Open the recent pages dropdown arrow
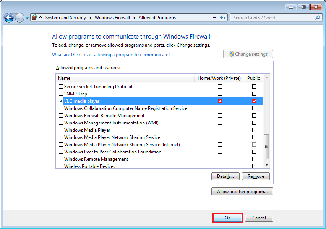The width and height of the screenshot is (326, 229). (27, 18)
